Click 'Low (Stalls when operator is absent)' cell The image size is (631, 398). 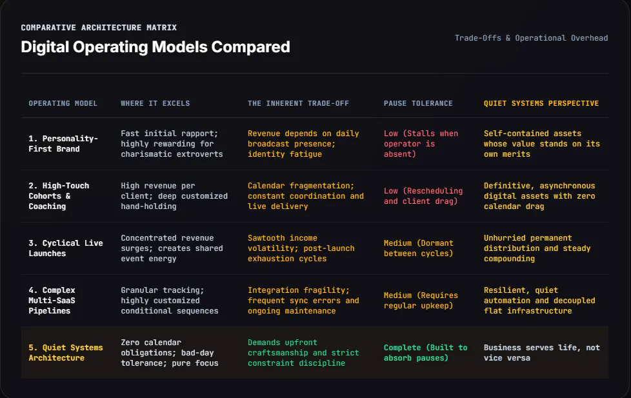tap(421, 144)
